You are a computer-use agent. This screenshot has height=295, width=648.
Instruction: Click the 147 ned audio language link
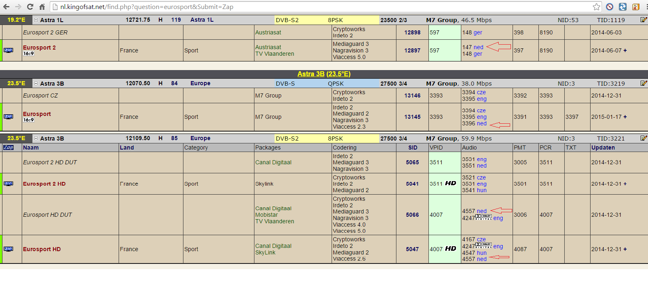(x=479, y=47)
